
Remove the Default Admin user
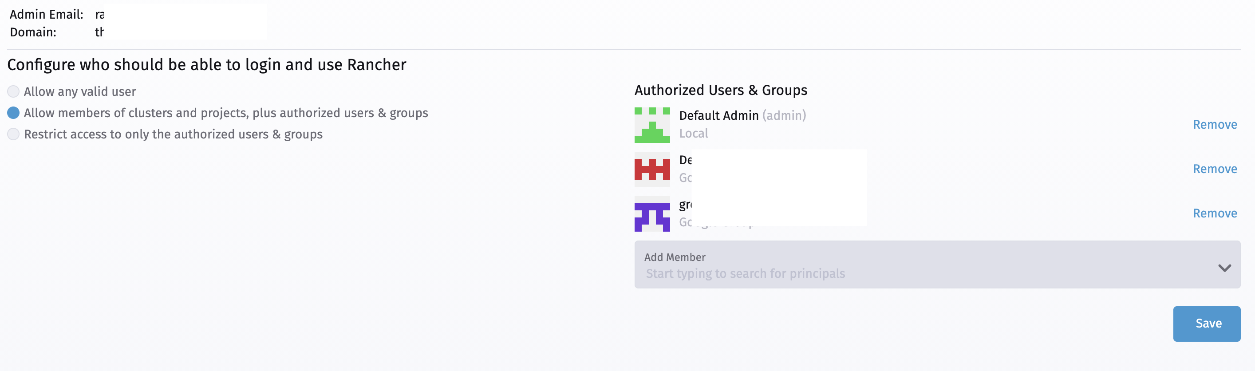pos(1215,125)
